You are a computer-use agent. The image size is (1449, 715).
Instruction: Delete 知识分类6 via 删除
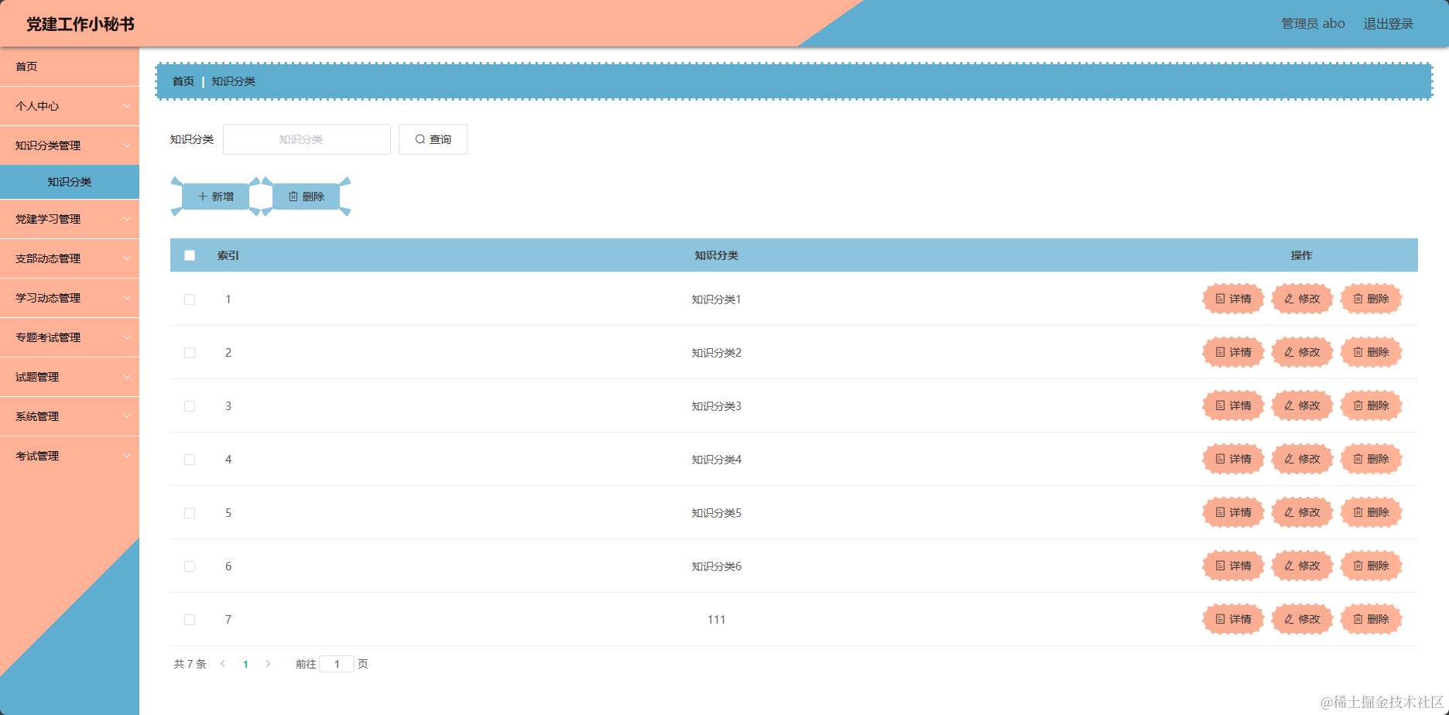point(1371,566)
